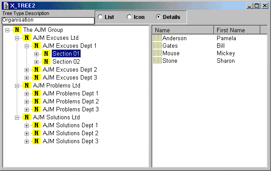Minimize the X_TREE2 window
Screen dimensions: 271x171
(x=249, y=6)
